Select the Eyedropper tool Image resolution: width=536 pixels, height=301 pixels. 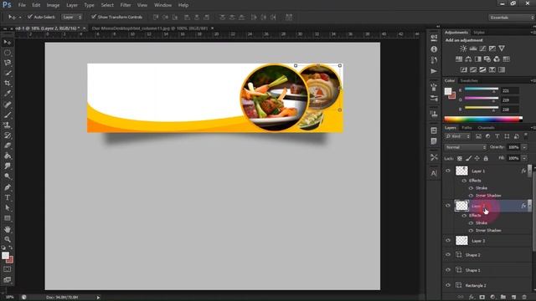click(8, 94)
